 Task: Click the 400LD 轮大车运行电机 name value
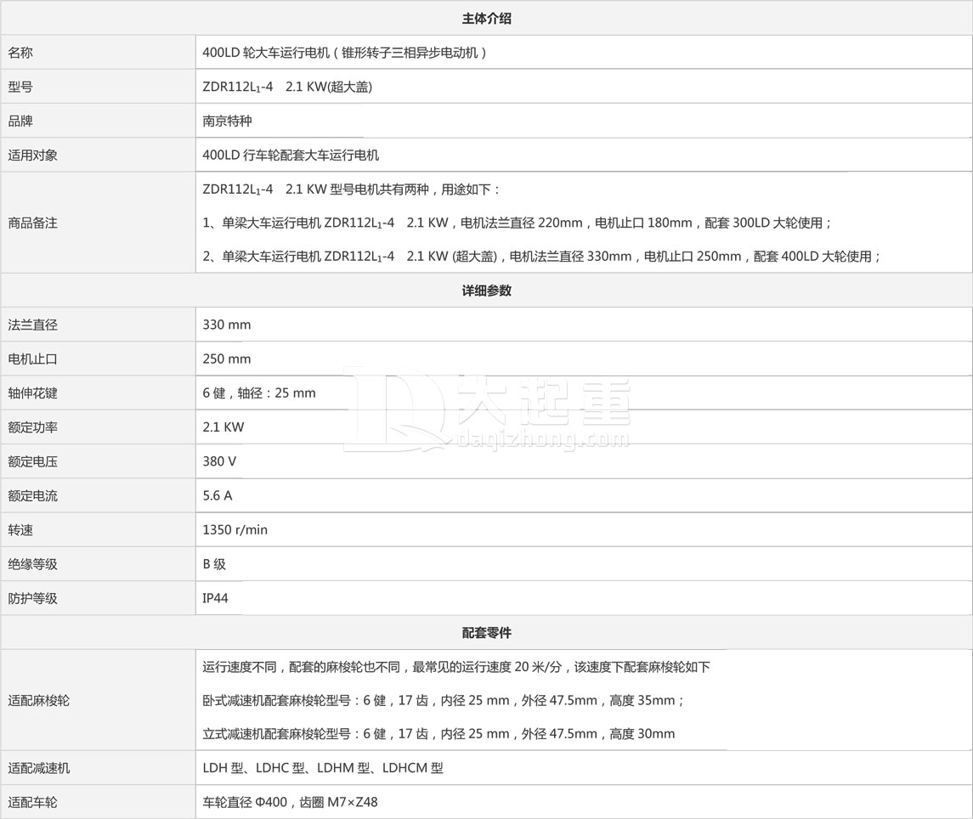[344, 53]
